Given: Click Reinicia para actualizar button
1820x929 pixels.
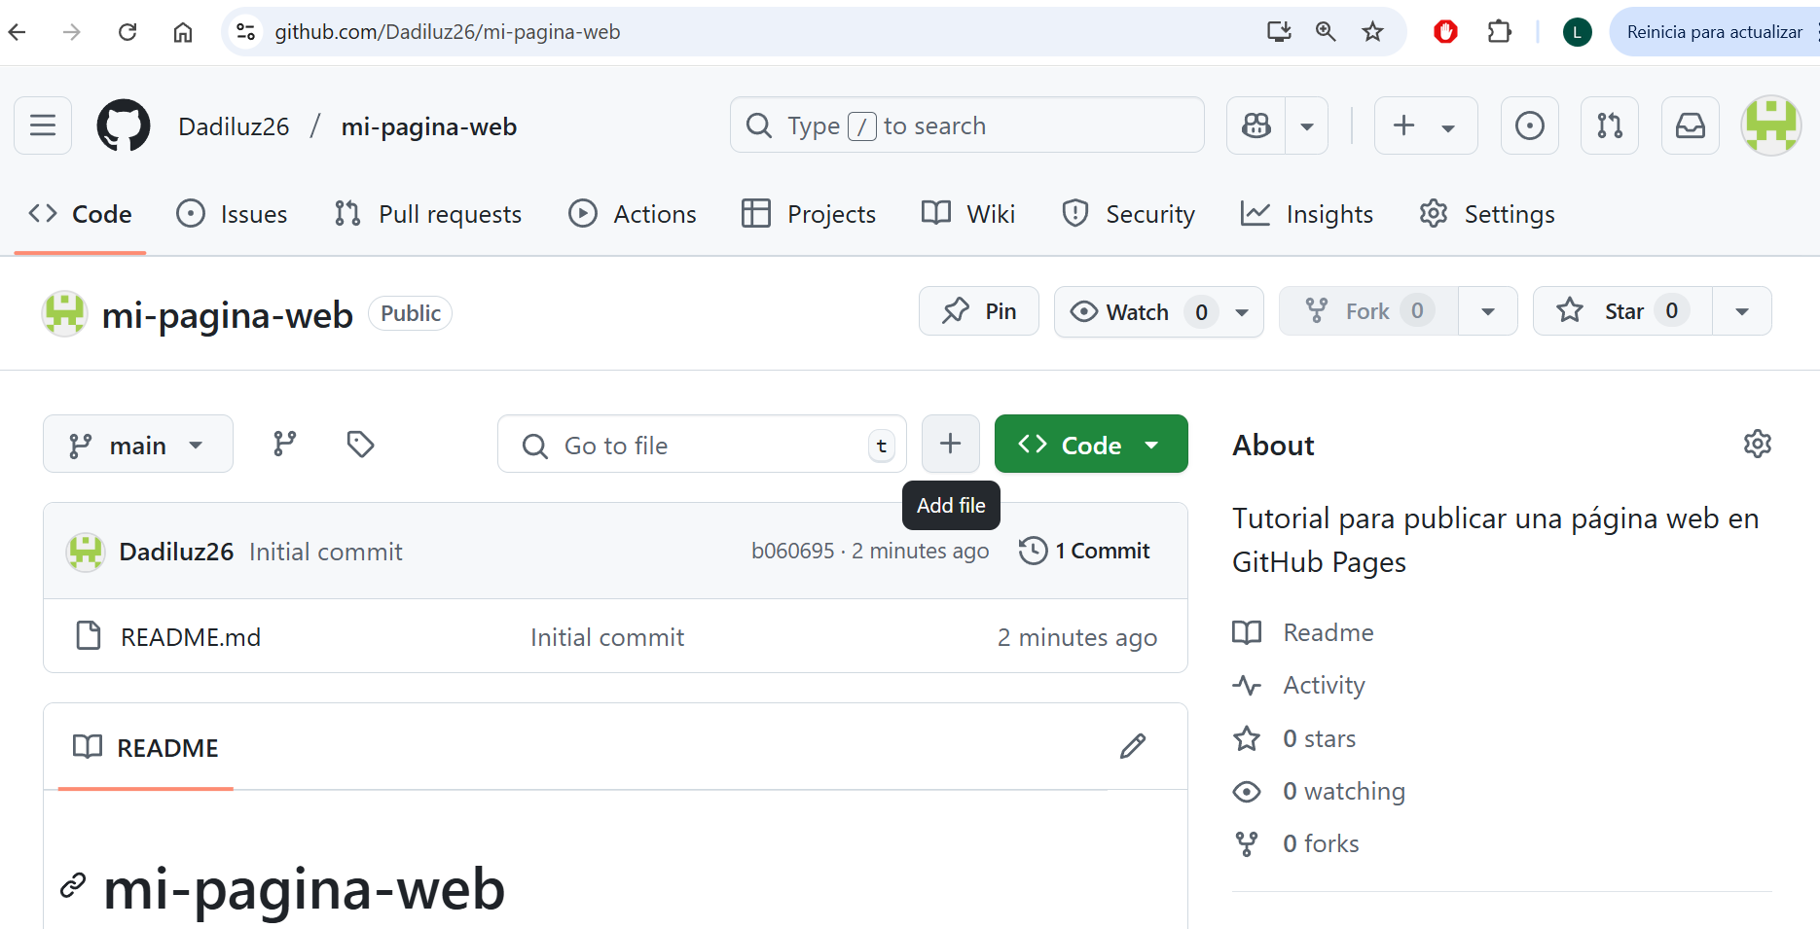Looking at the screenshot, I should pyautogui.click(x=1714, y=32).
